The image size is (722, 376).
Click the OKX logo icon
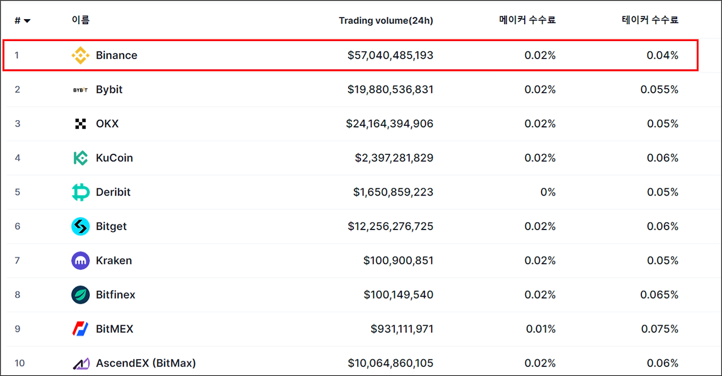tap(81, 124)
